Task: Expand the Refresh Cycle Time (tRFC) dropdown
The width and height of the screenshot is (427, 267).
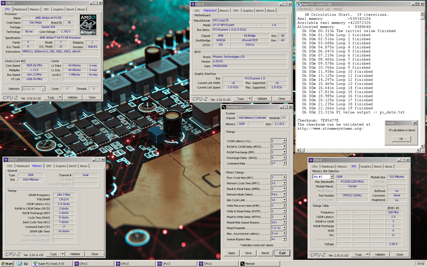Action: [285, 183]
